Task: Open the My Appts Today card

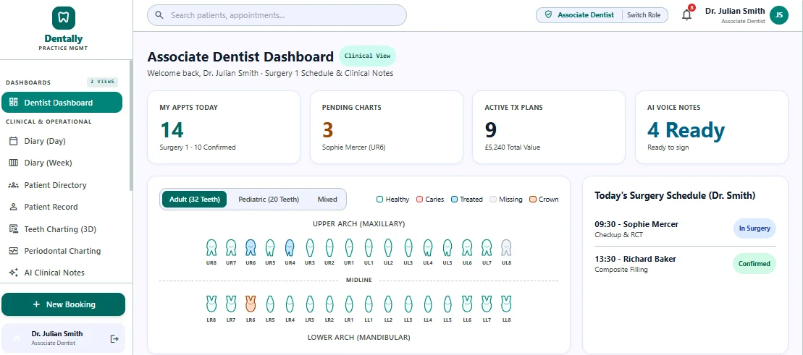Action: tap(223, 127)
